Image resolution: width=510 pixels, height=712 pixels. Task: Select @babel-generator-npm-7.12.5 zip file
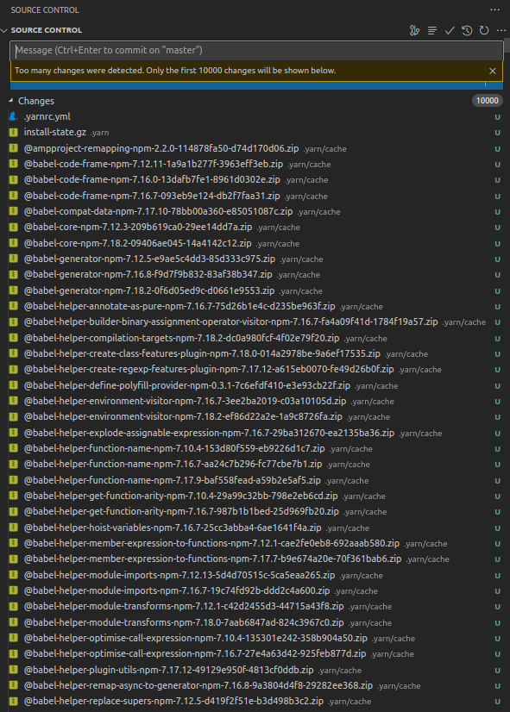pos(149,259)
